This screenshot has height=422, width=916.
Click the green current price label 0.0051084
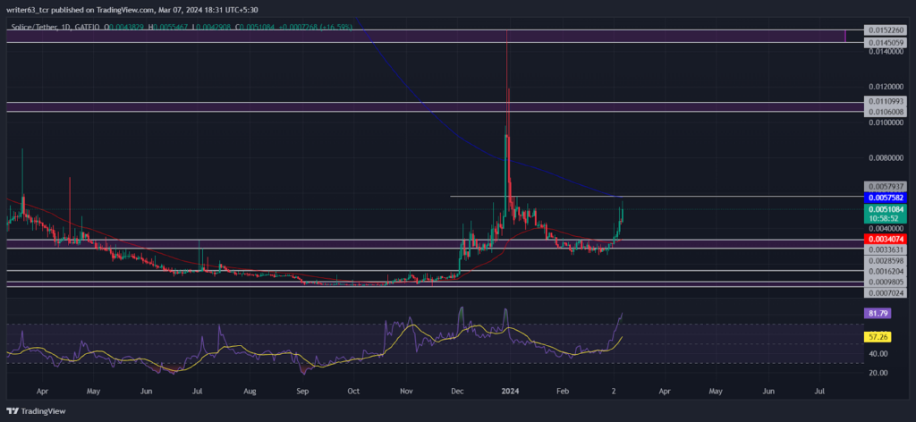click(886, 209)
